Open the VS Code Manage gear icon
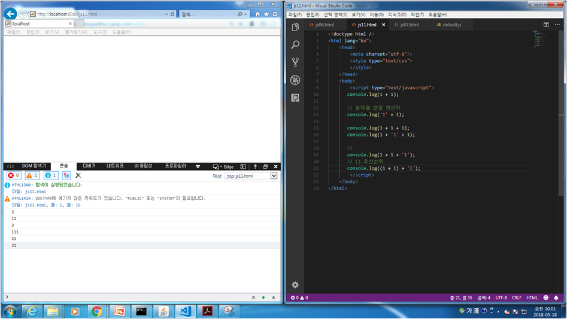Screen dimensions: 567x319 295,285
